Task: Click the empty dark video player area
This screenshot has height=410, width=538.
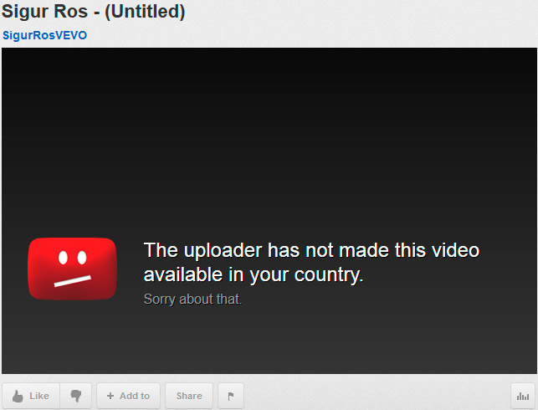Action: [269, 137]
